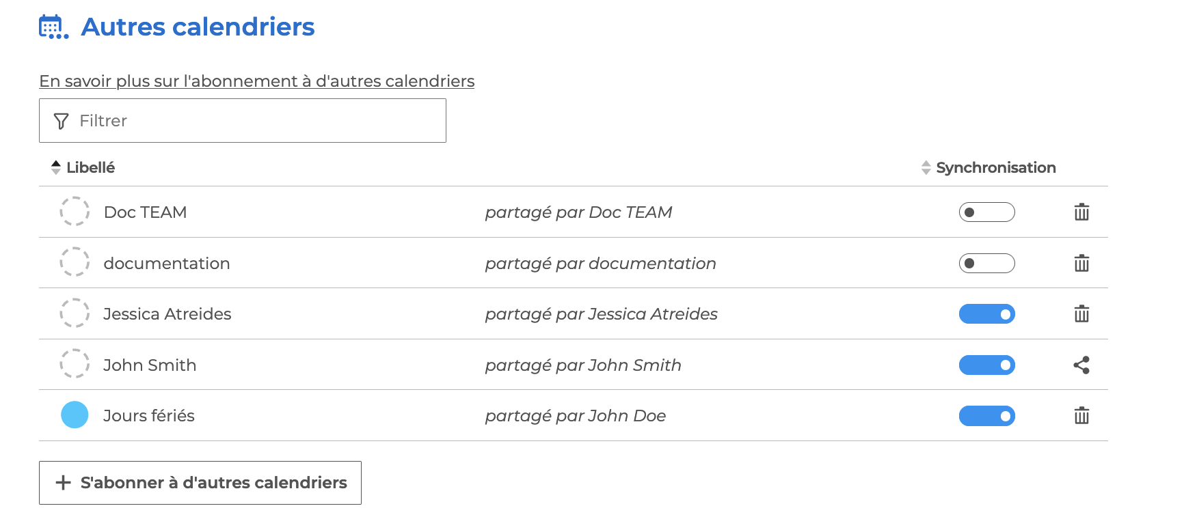The height and width of the screenshot is (519, 1184).
Task: Disable Jessica Atreides synchronisation toggle
Action: 986,314
